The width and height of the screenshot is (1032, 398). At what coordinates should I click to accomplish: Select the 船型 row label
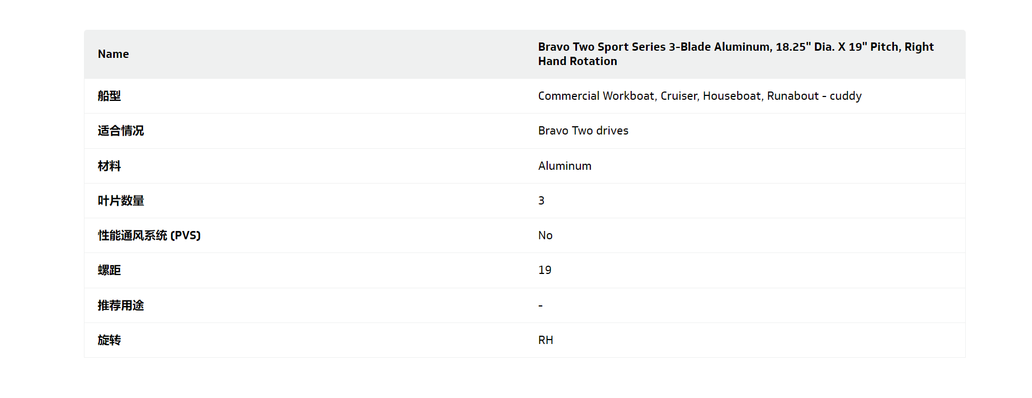109,96
